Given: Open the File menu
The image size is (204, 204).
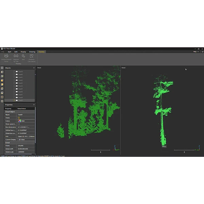Looking at the screenshot, I should pos(3,52).
